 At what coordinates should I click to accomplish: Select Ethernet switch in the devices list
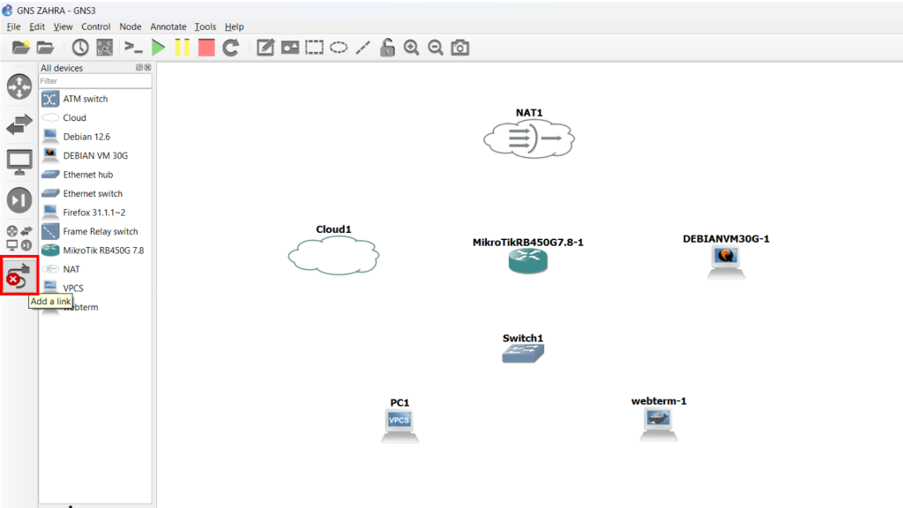point(93,193)
